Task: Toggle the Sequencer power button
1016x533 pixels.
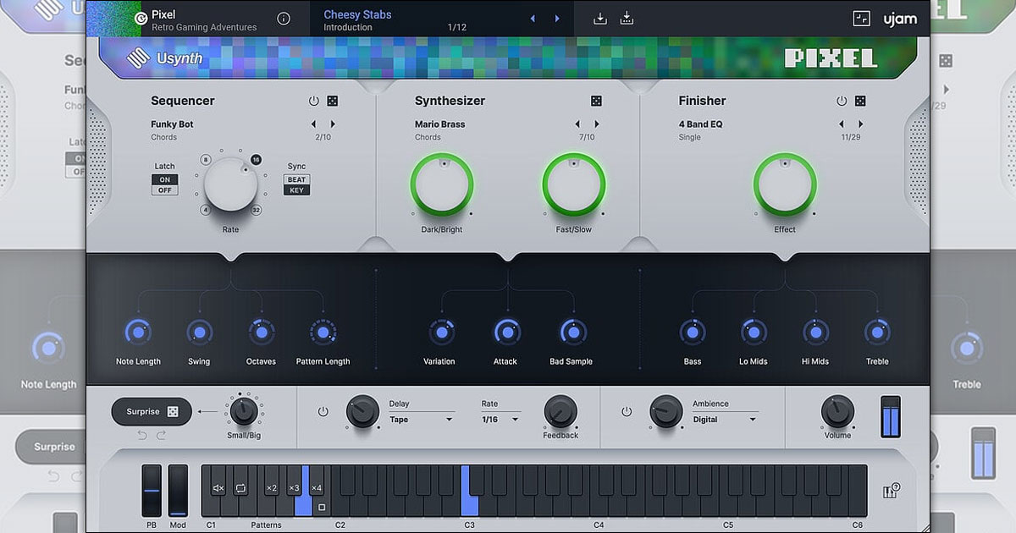Action: [314, 101]
